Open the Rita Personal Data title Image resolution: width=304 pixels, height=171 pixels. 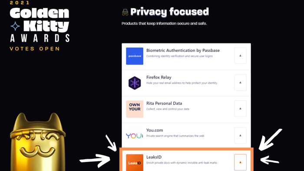[164, 104]
